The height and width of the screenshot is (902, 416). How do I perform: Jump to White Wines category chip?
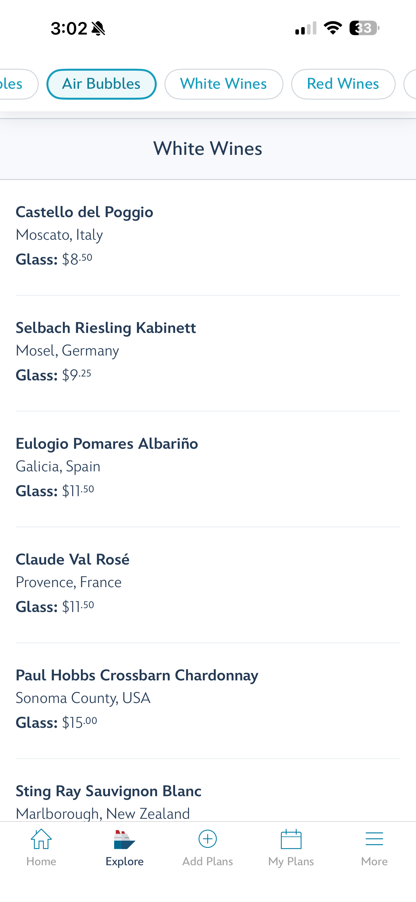point(223,84)
